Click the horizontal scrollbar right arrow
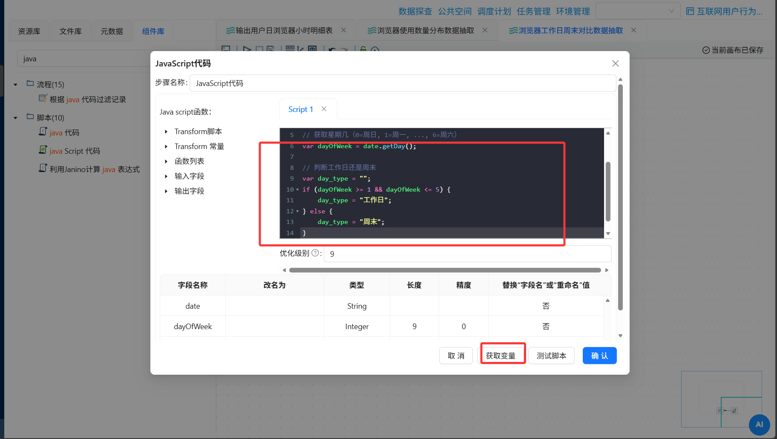Image resolution: width=777 pixels, height=439 pixels. pos(607,270)
